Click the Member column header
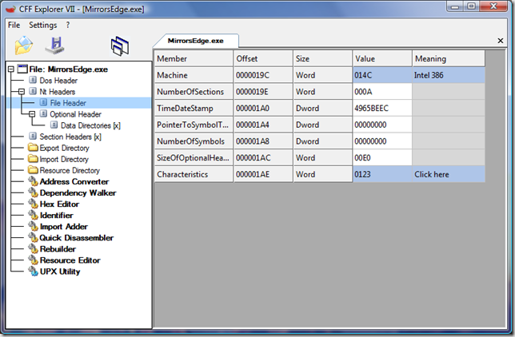 [194, 58]
